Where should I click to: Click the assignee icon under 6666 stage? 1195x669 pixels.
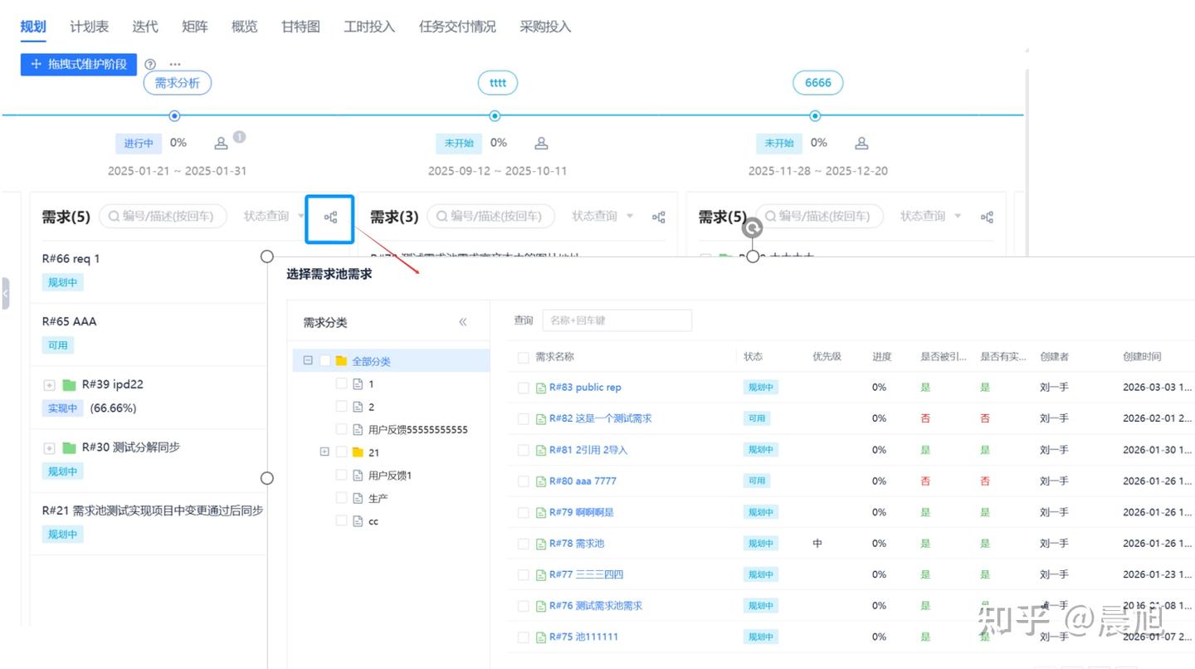pyautogui.click(x=861, y=143)
